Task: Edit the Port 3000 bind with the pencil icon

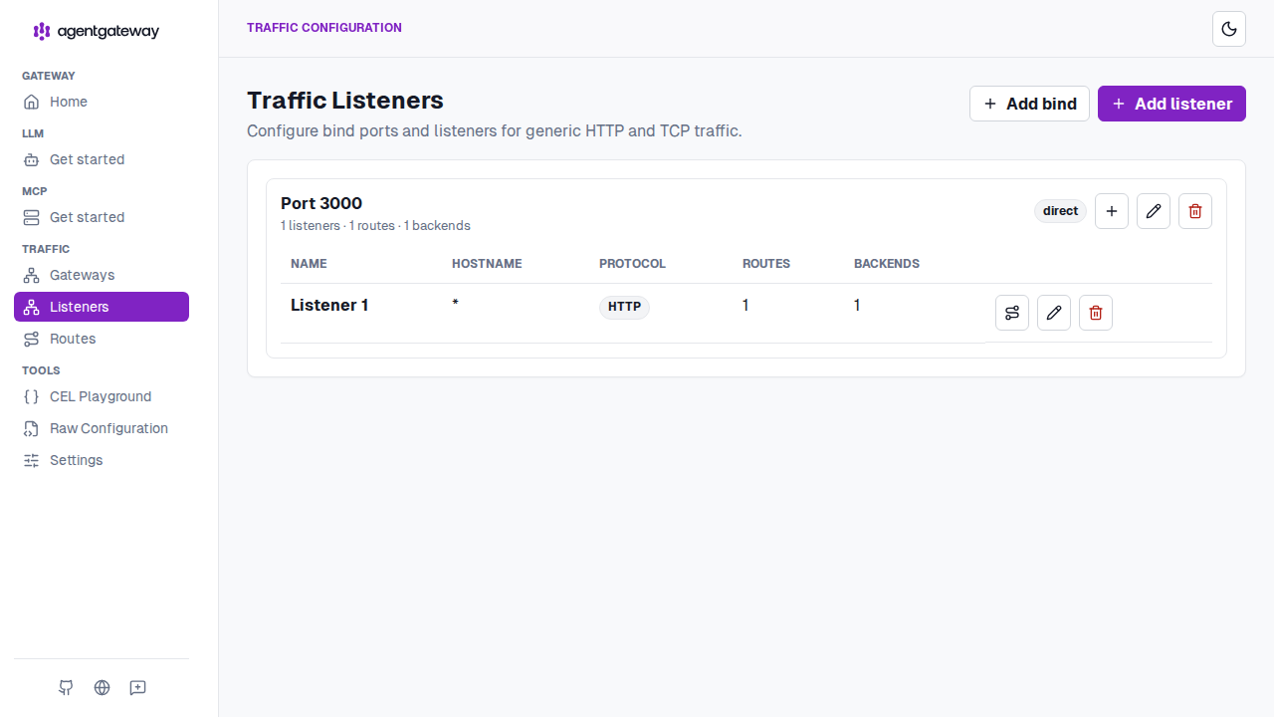Action: click(1154, 211)
